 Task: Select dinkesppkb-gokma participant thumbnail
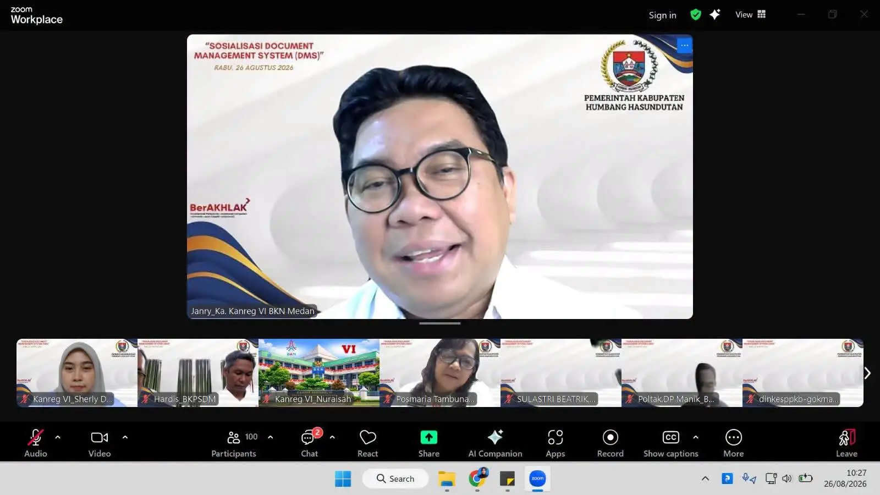pos(803,373)
